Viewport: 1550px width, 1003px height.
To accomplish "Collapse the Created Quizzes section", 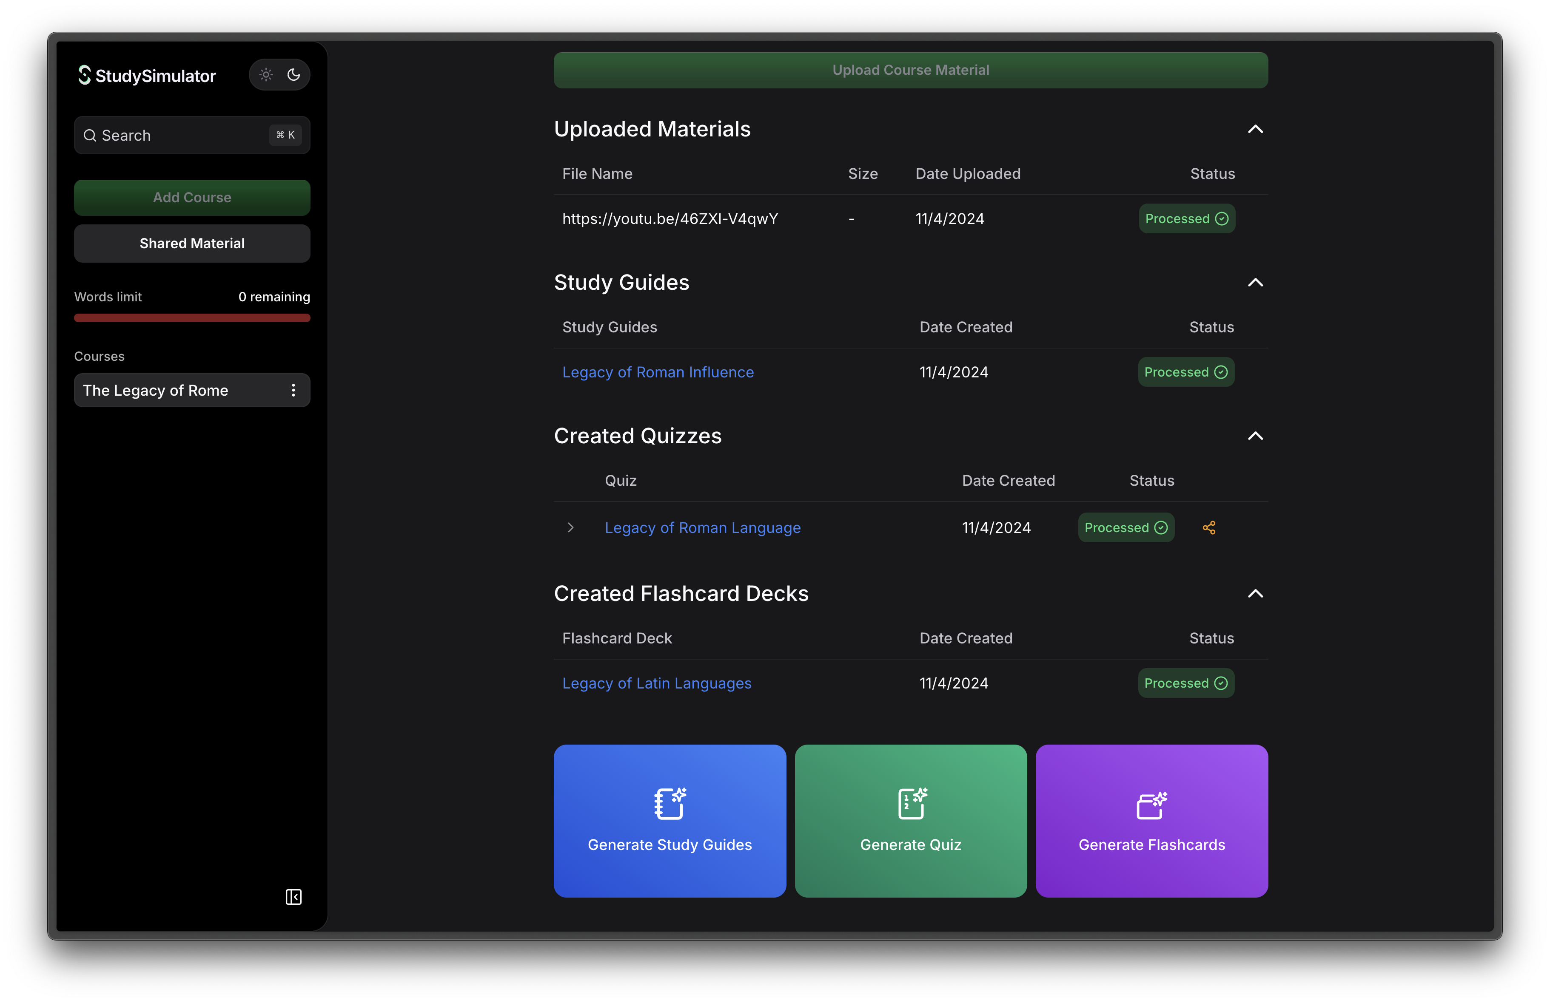I will click(x=1255, y=436).
